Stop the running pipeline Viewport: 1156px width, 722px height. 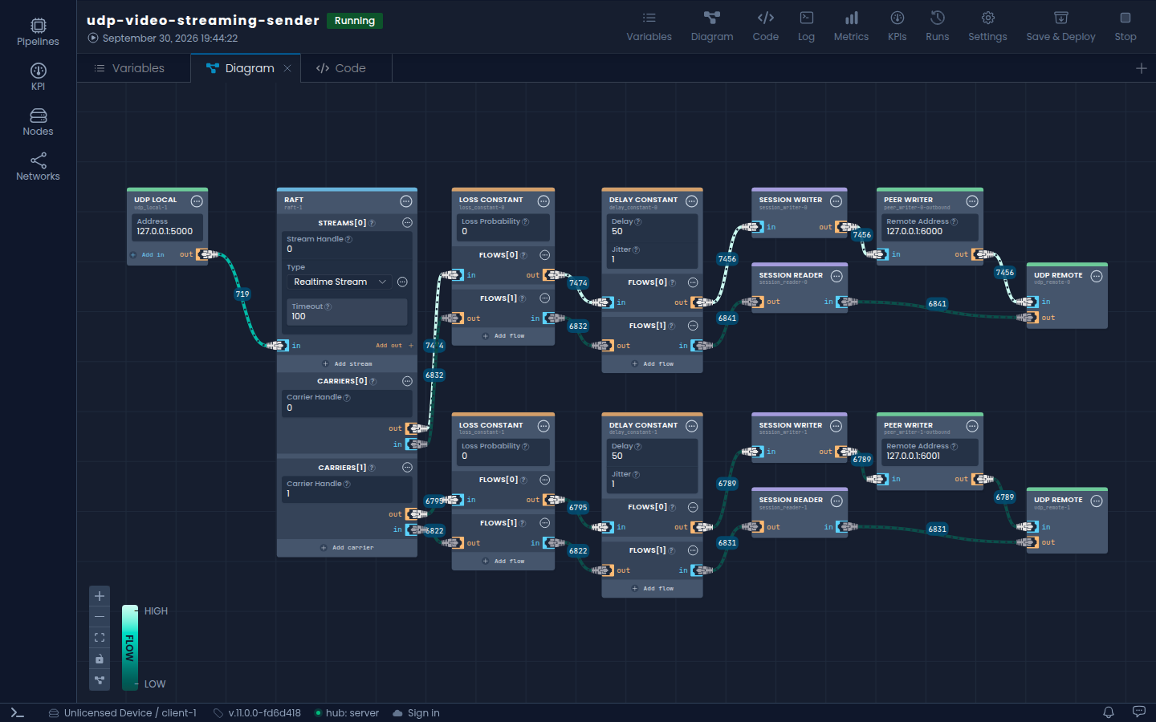coord(1125,26)
